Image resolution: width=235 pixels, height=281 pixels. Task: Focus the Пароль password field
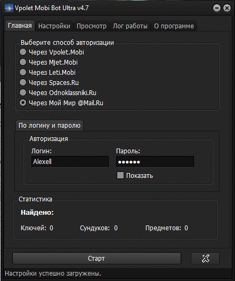155,162
